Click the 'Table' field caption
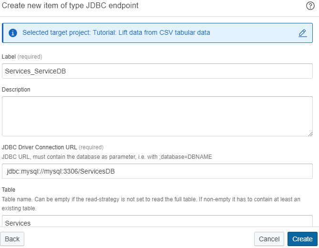Image resolution: width=319 pixels, height=248 pixels. (9, 189)
